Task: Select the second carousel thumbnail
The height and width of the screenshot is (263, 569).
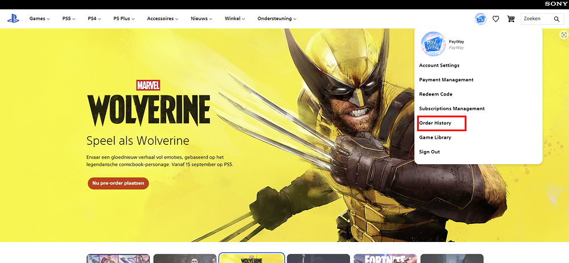Action: coord(185,258)
